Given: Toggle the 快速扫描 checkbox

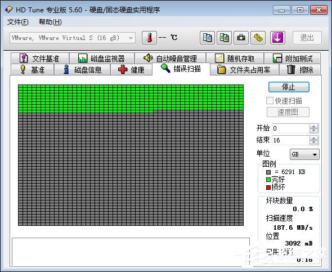Looking at the screenshot, I should (270, 101).
